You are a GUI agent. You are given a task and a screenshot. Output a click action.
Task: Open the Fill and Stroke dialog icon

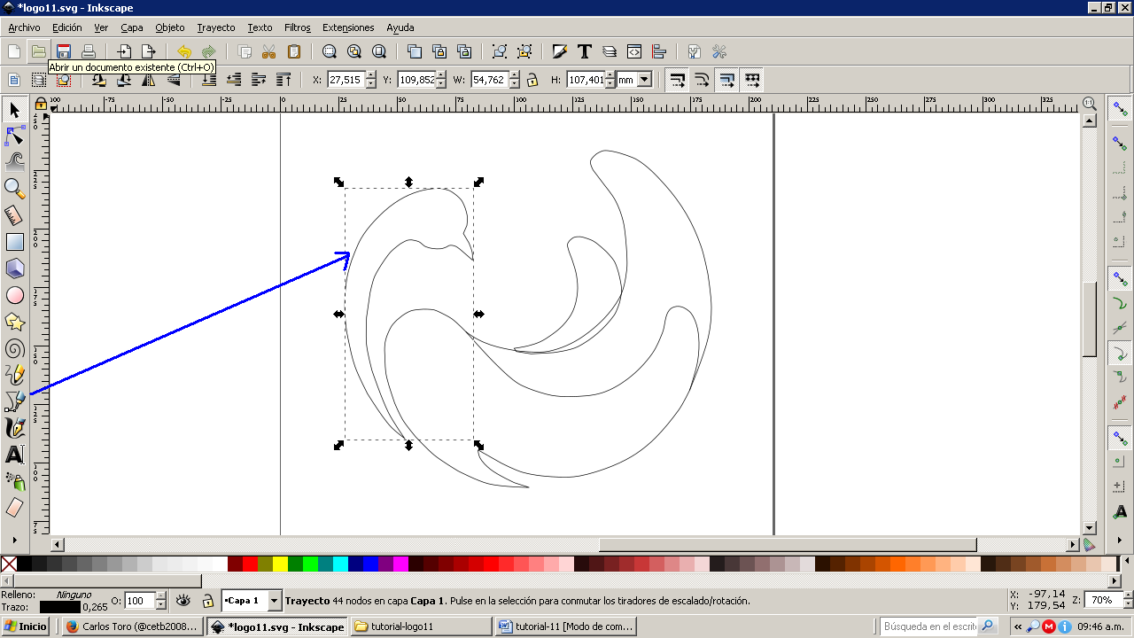(x=559, y=51)
